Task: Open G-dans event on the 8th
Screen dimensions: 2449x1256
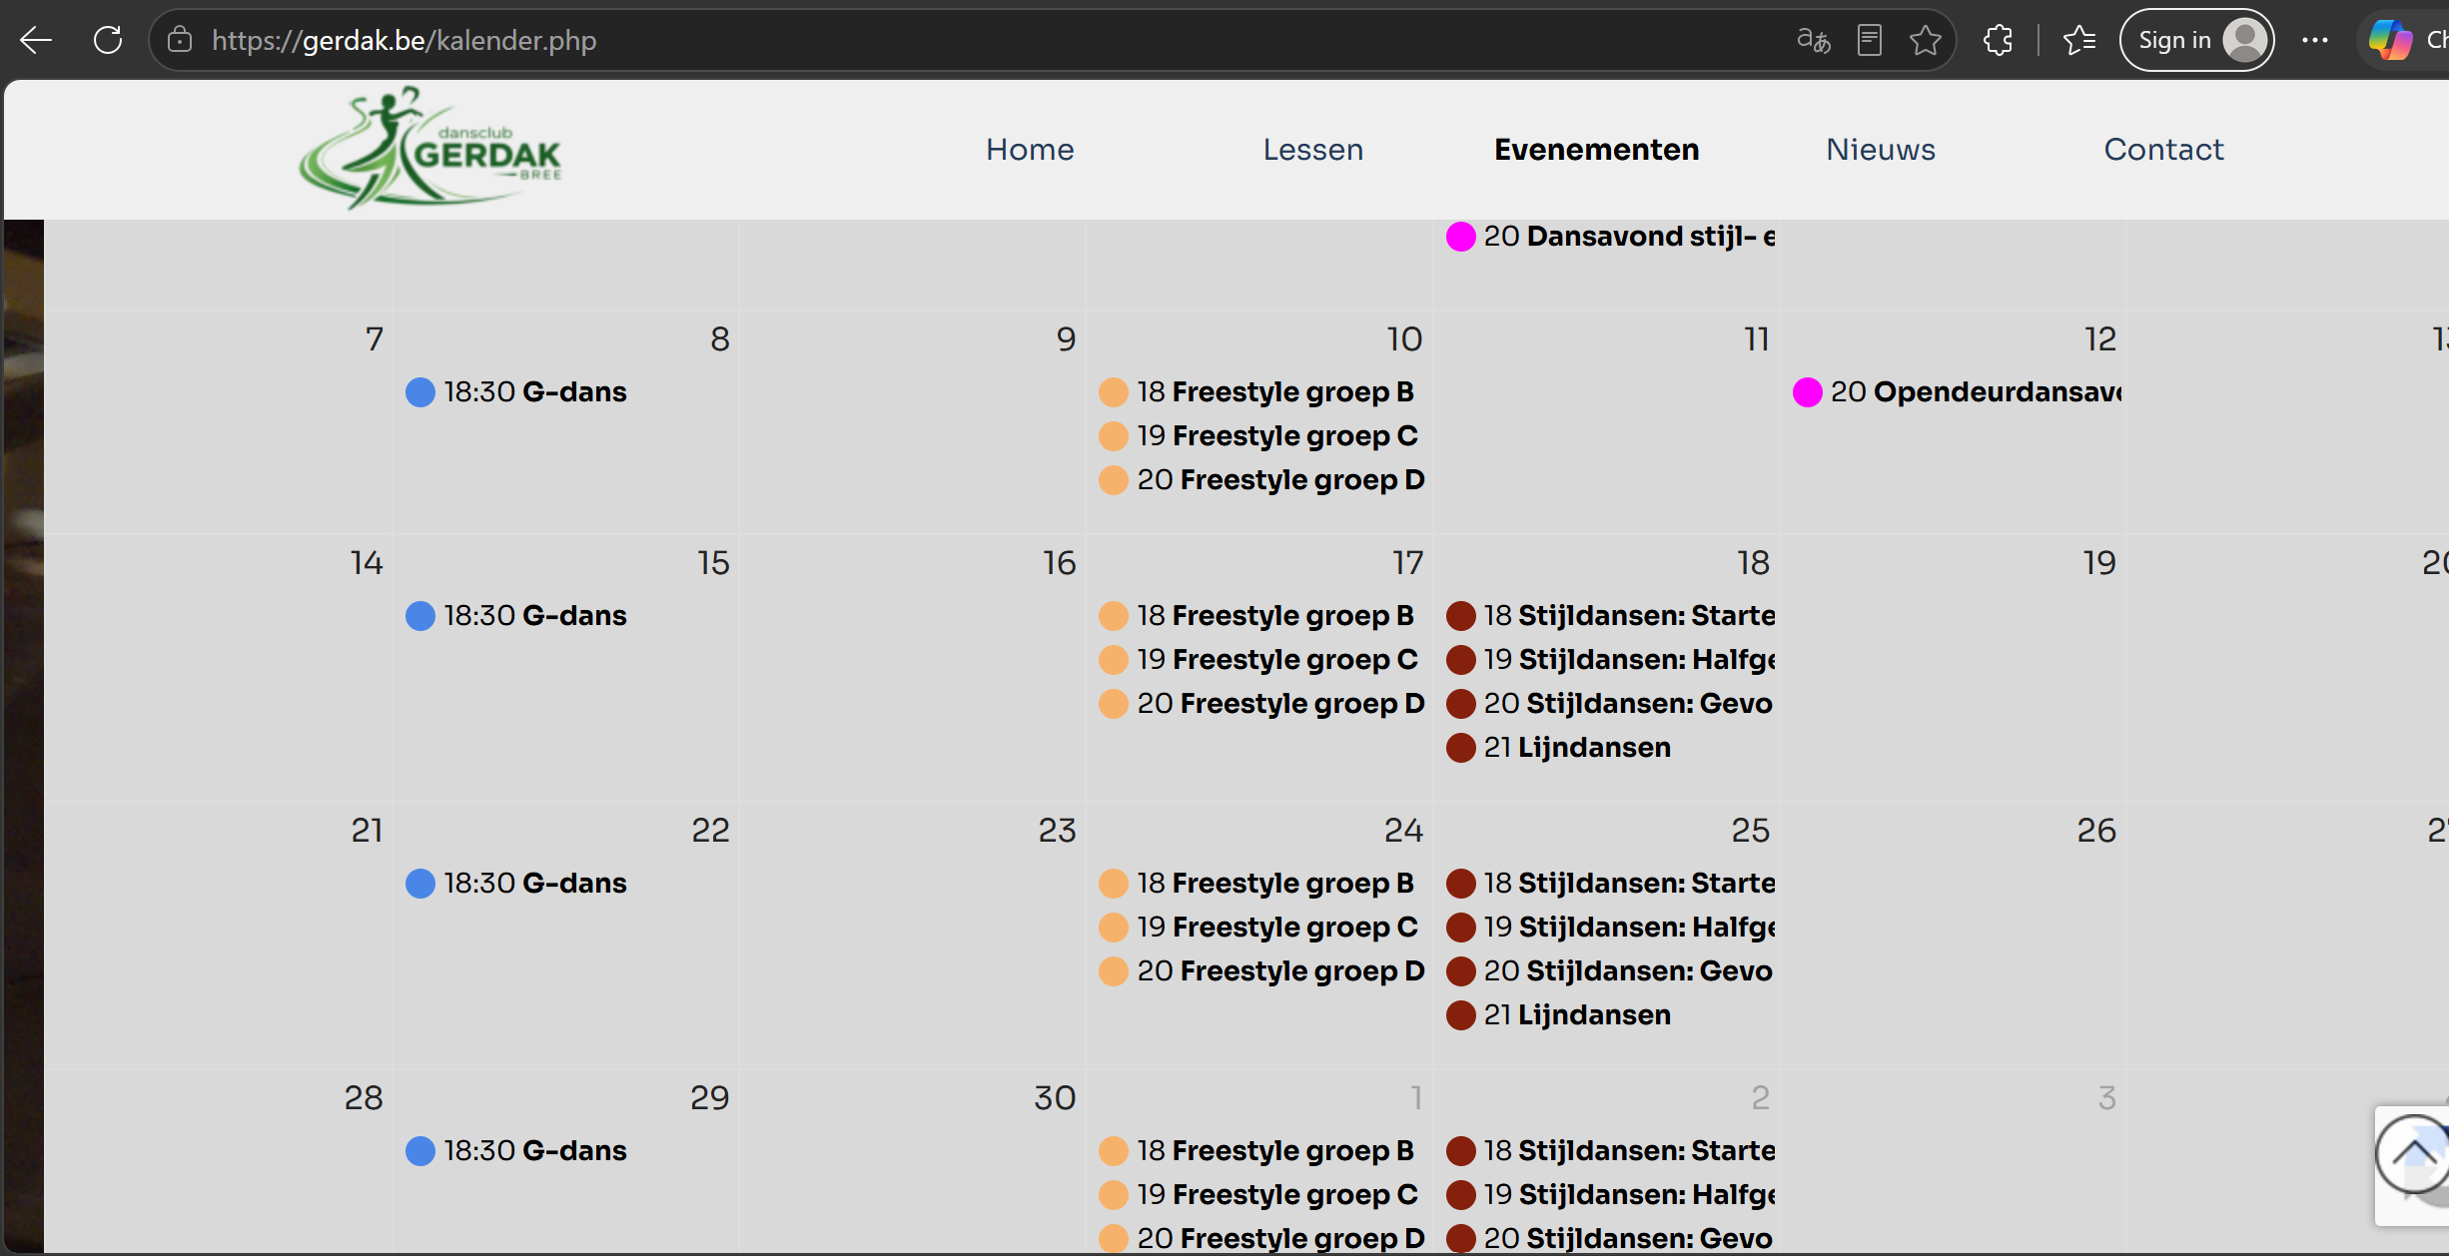Action: pyautogui.click(x=516, y=392)
